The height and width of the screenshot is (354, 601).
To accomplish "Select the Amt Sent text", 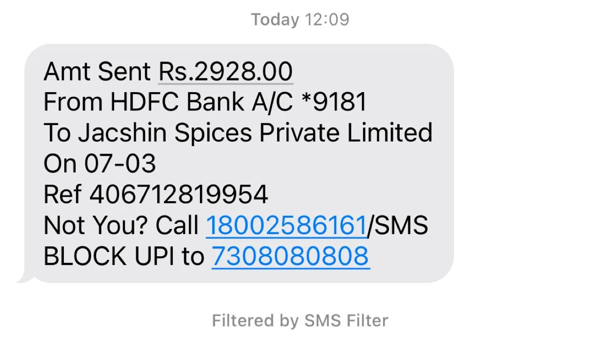I will point(97,71).
